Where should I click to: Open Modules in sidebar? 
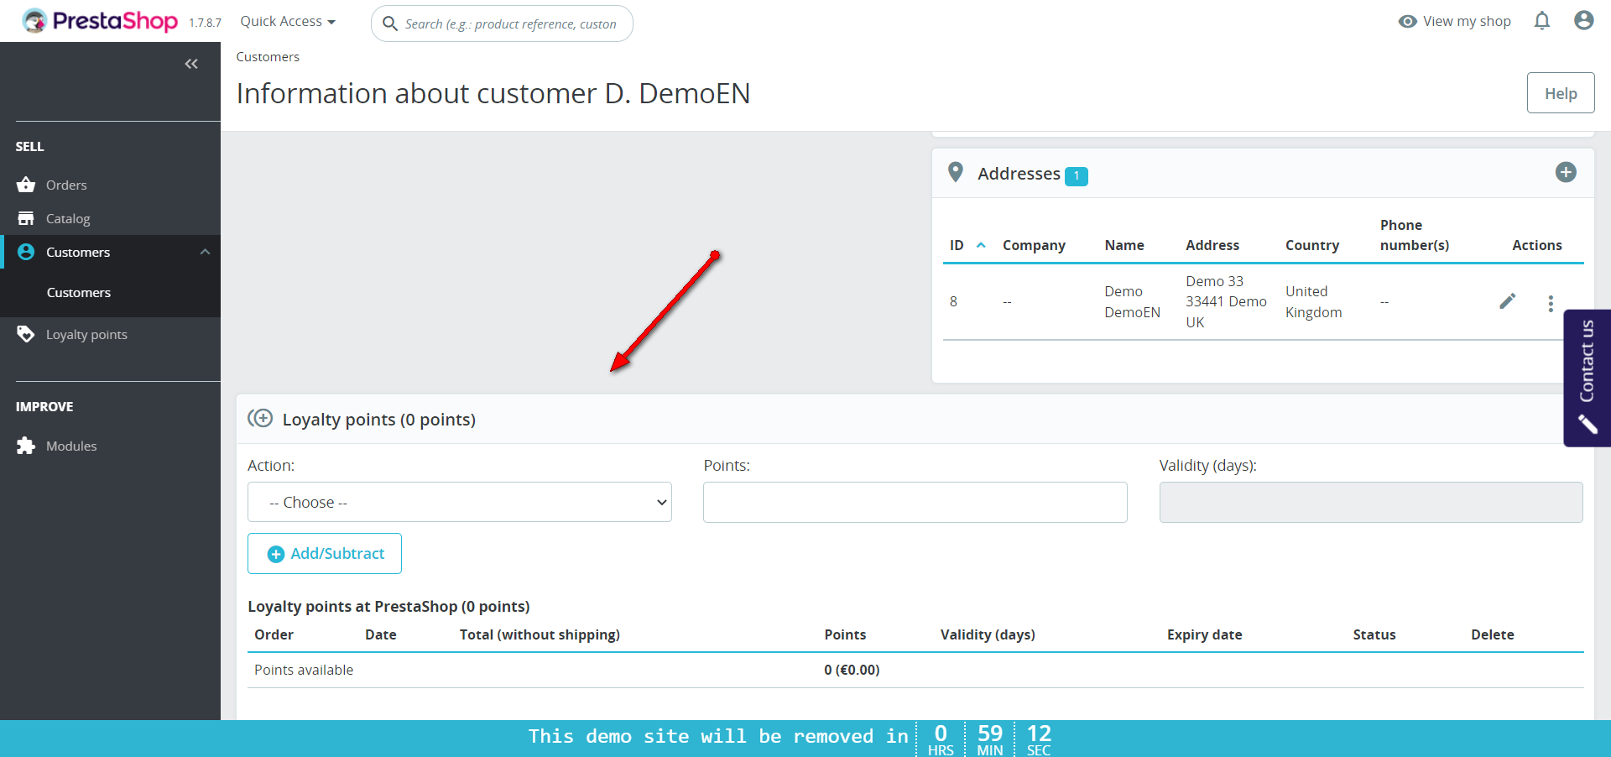(x=71, y=446)
